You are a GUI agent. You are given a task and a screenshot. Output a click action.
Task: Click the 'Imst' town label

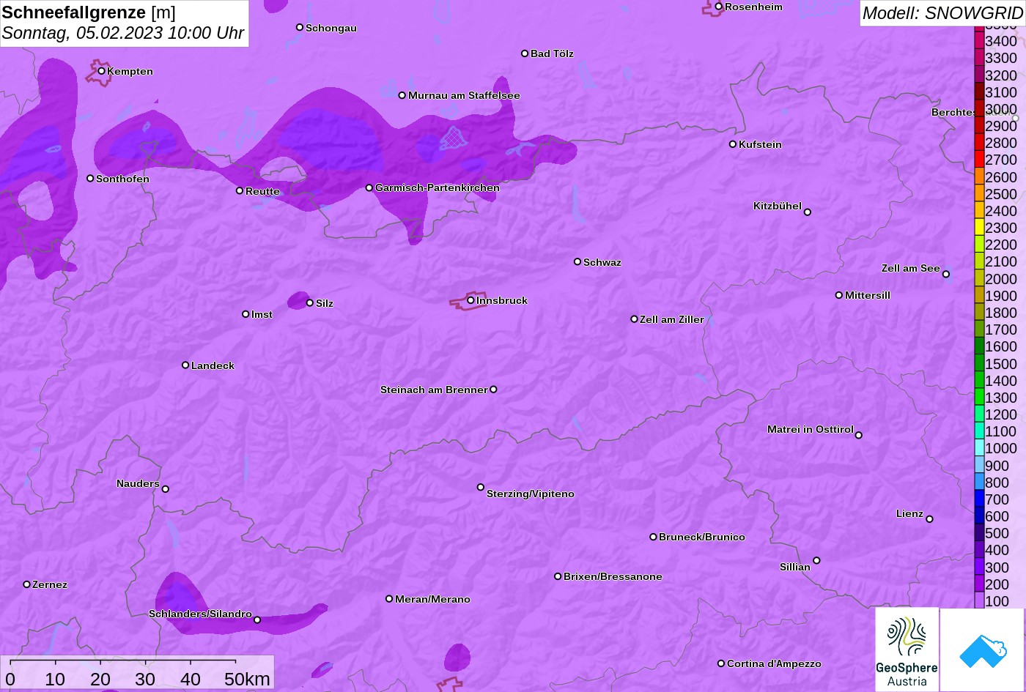coord(262,314)
